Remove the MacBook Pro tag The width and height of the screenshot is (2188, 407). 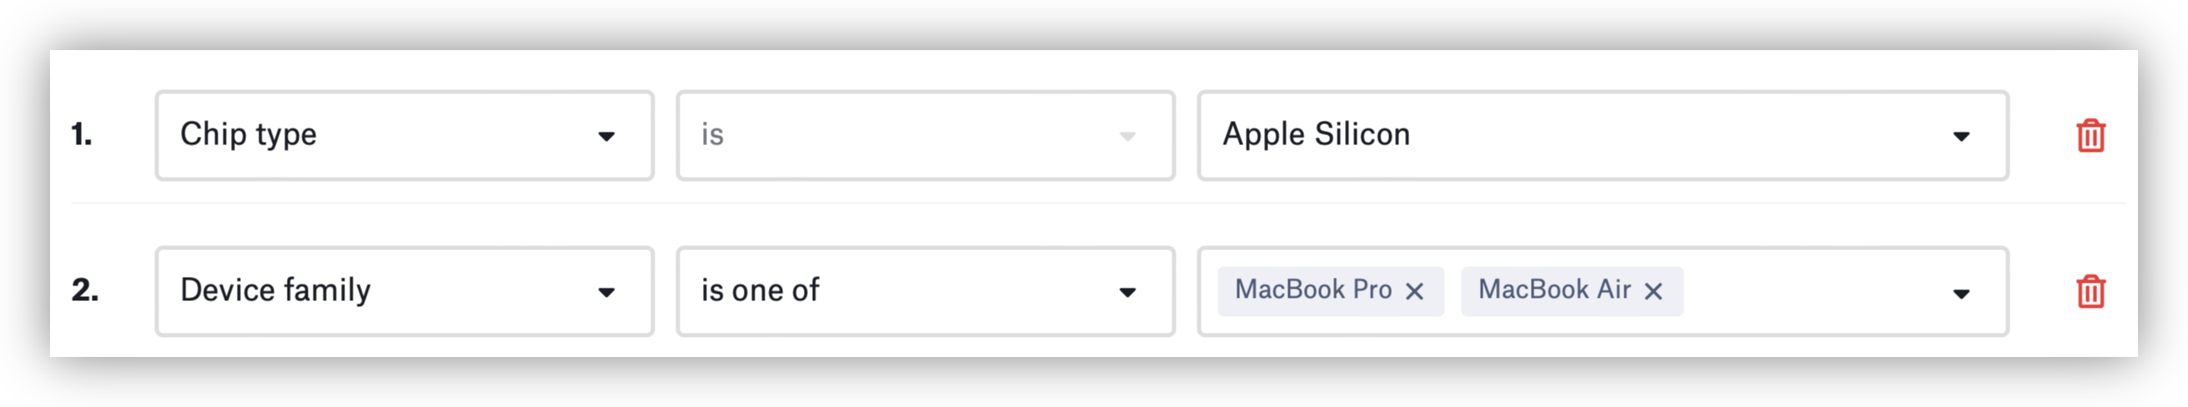pyautogui.click(x=1414, y=291)
